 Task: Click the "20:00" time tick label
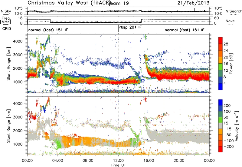179,161
